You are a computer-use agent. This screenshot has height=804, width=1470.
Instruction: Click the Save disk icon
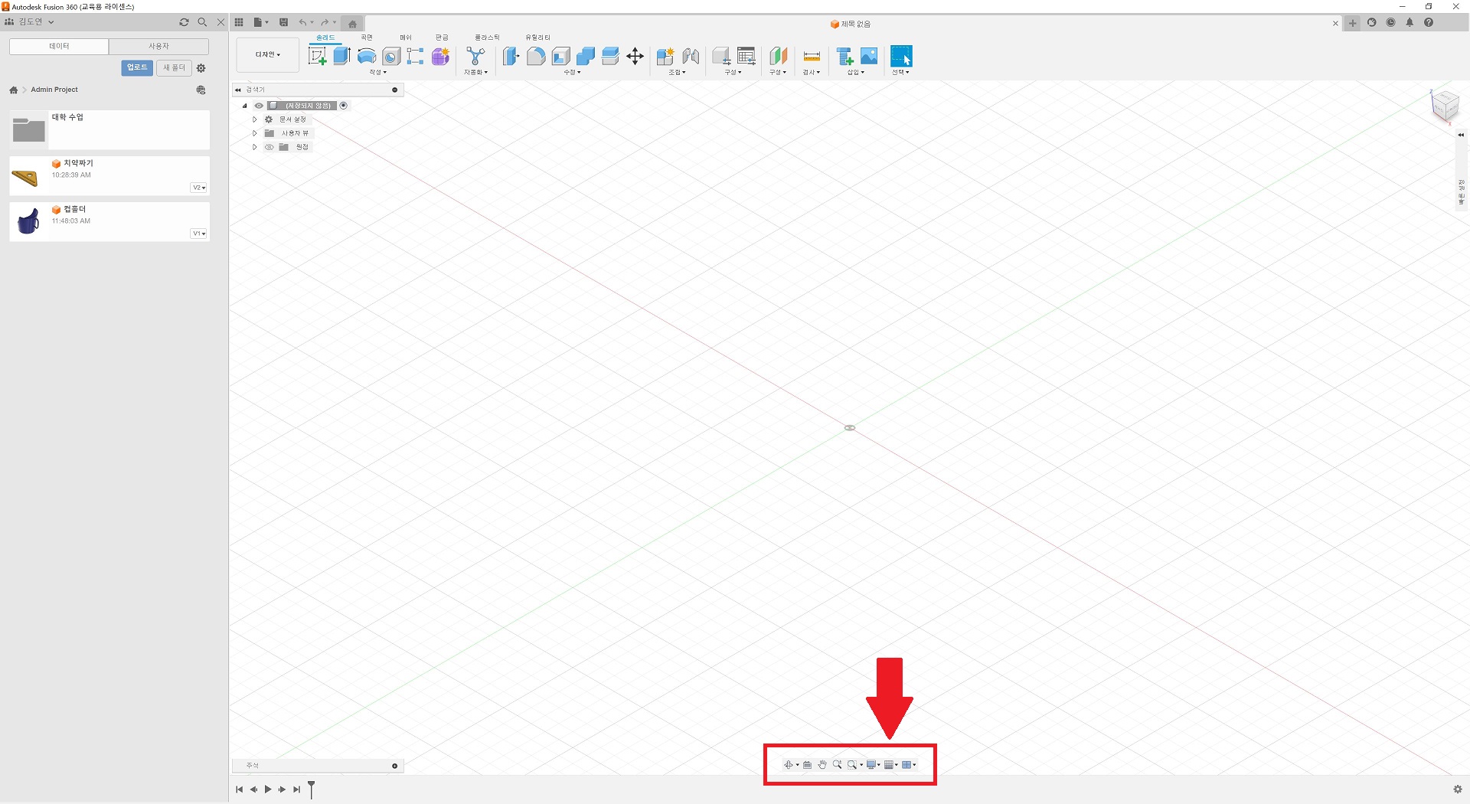tap(283, 22)
